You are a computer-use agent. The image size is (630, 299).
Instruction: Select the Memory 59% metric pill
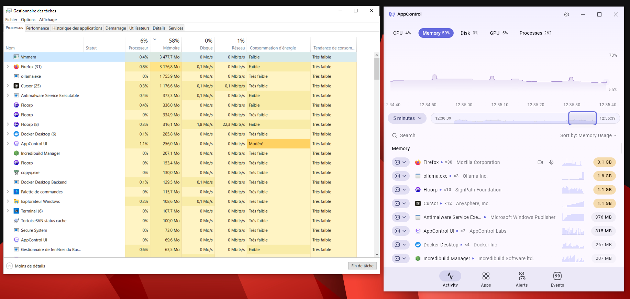436,33
